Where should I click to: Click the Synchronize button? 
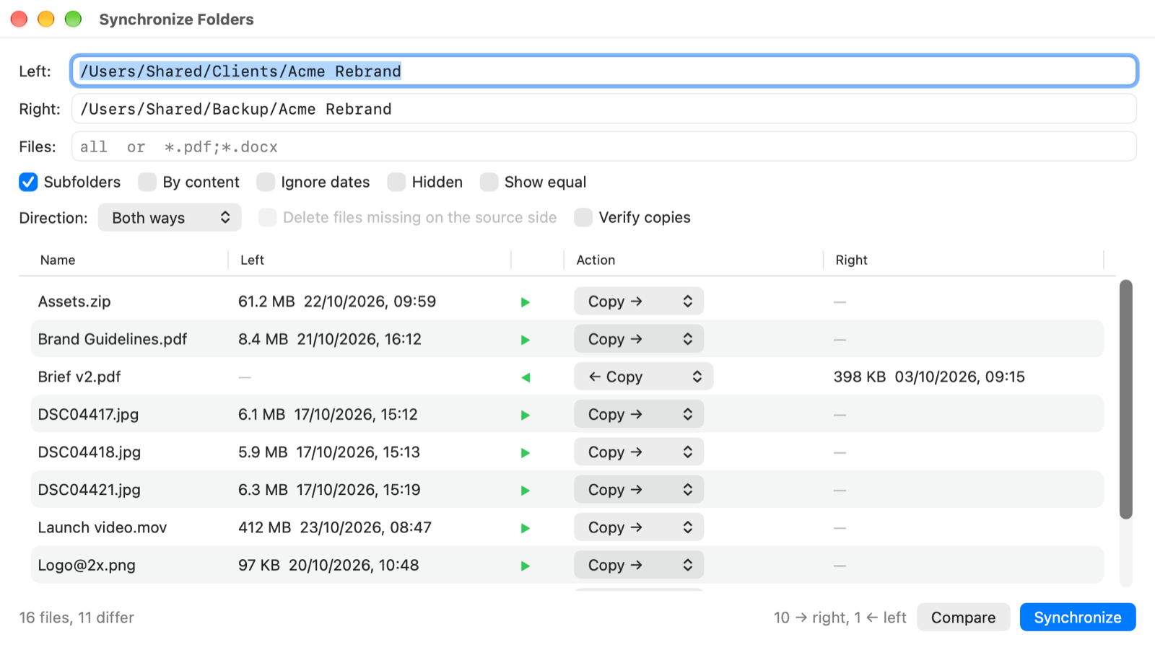pos(1078,618)
